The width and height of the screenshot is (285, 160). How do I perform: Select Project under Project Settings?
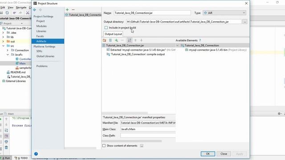point(41,21)
